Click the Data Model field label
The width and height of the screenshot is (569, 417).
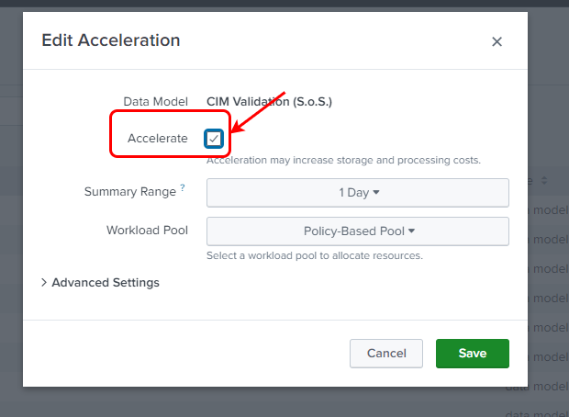coord(156,102)
